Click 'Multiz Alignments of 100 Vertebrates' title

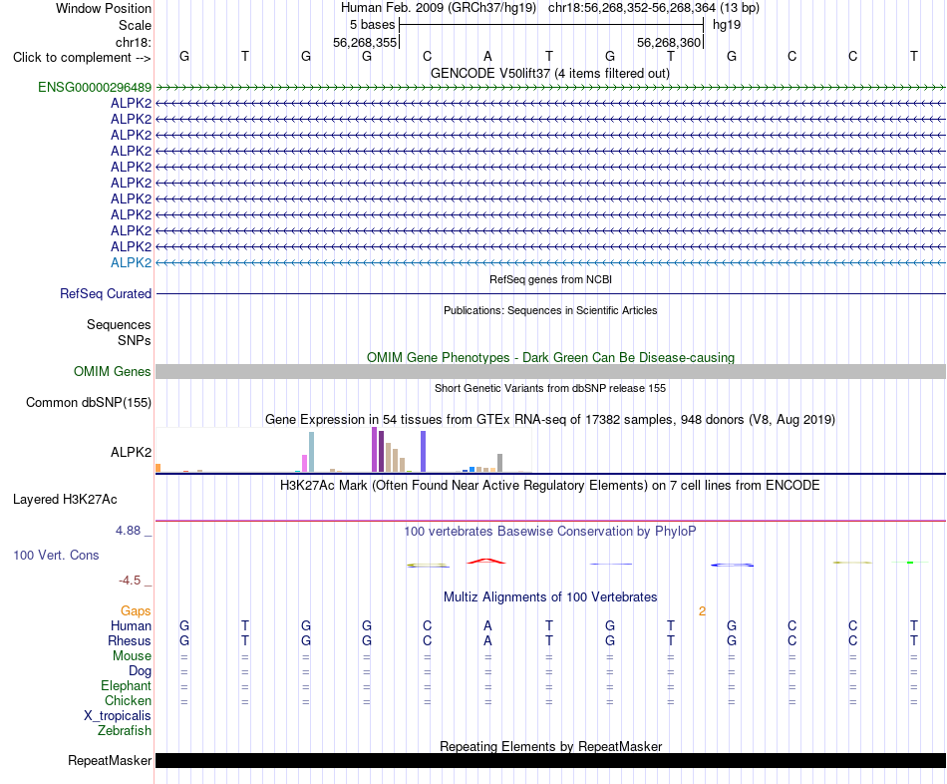click(550, 597)
